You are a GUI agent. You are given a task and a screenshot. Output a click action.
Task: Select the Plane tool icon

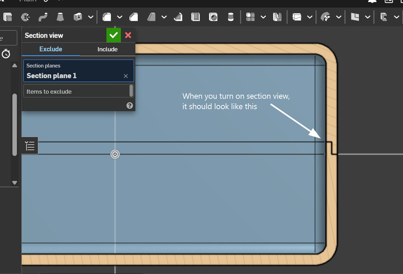(355, 17)
